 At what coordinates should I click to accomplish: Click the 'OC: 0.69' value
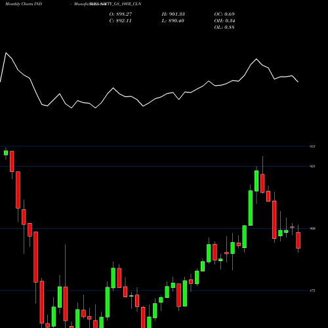[x=224, y=14]
